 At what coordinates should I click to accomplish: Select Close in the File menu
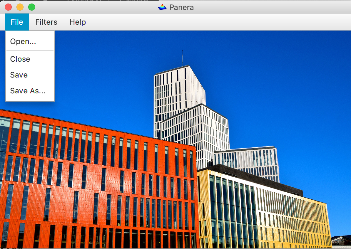click(x=20, y=59)
